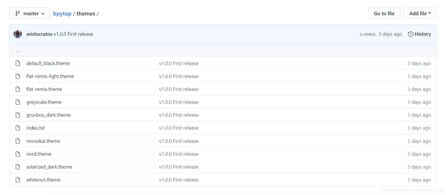
Task: Click the Go to file button
Action: tap(384, 13)
